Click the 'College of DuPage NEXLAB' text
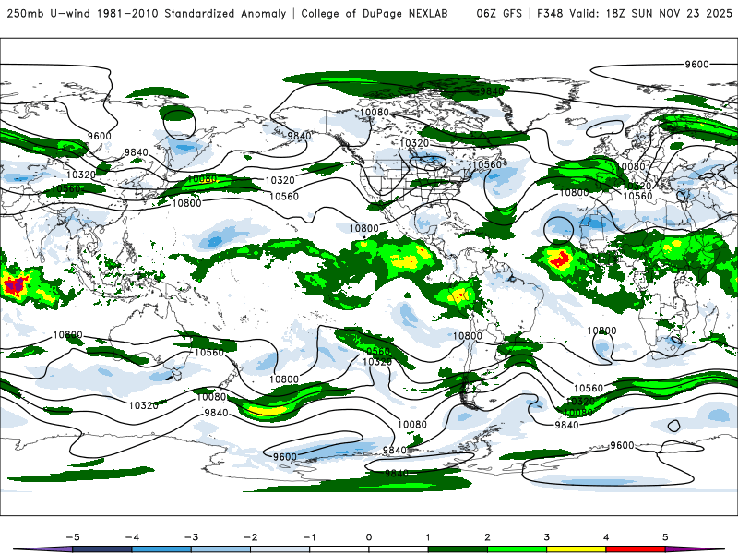 click(x=375, y=13)
